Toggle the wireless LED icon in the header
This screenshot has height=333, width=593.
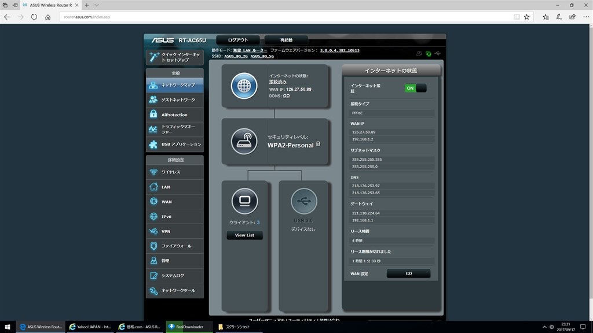pos(429,53)
